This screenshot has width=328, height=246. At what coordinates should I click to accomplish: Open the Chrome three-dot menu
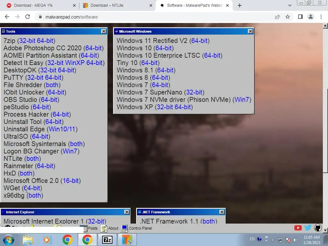(321, 17)
